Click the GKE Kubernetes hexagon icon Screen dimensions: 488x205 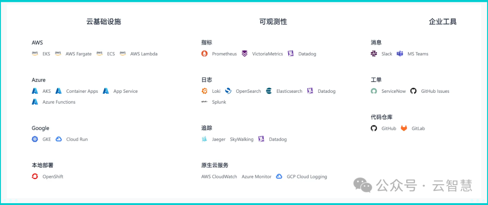pos(35,139)
